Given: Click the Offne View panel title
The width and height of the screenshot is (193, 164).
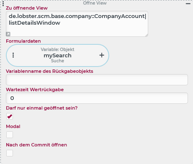Looking at the screenshot, I should (x=95, y=3).
